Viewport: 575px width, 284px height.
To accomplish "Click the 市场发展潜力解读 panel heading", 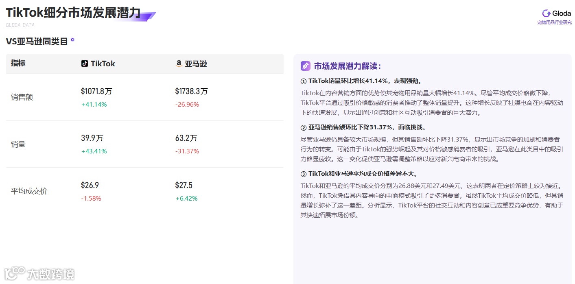I will [x=347, y=66].
